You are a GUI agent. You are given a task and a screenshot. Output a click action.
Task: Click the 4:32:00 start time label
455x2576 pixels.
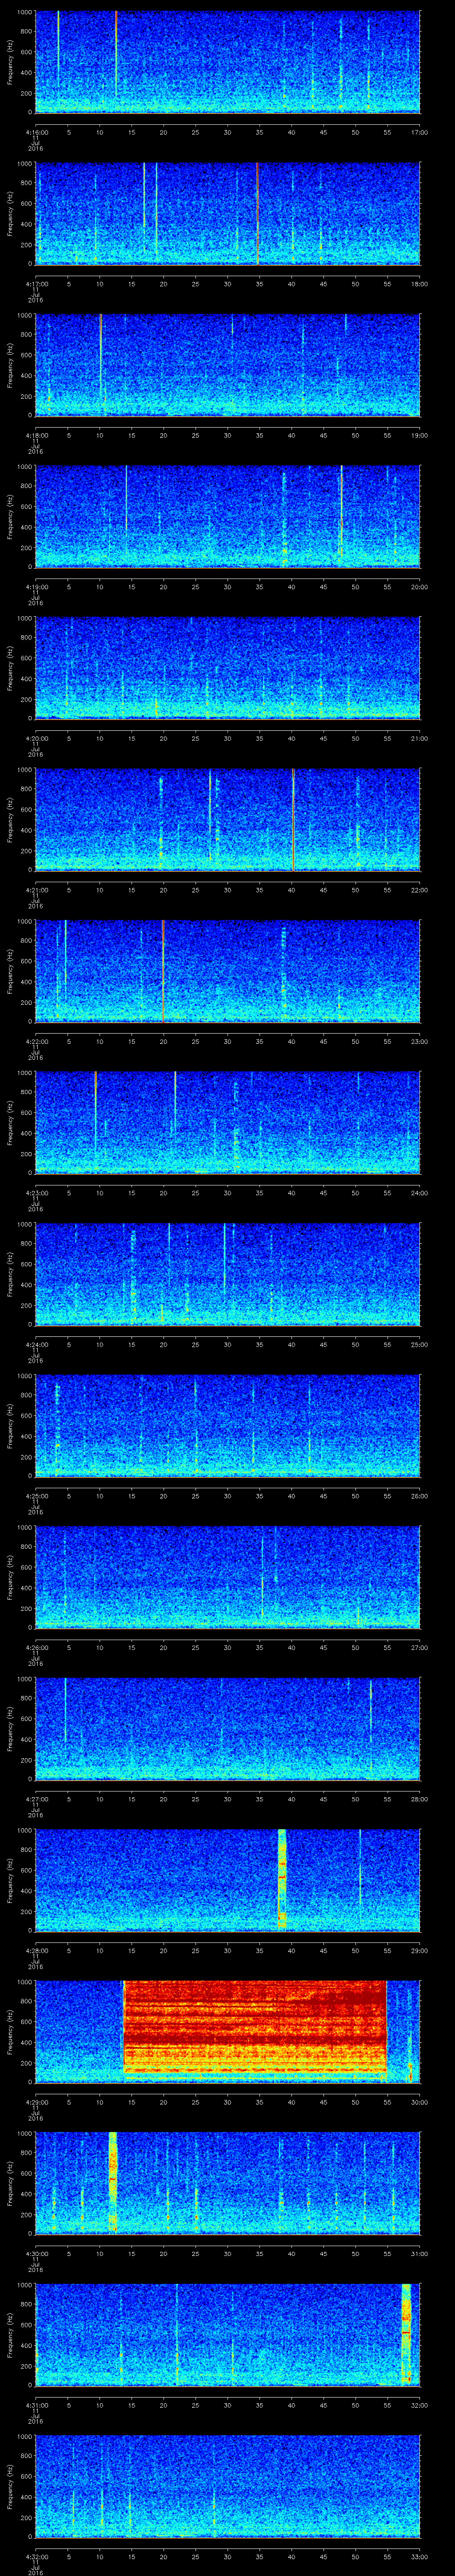(36, 2556)
